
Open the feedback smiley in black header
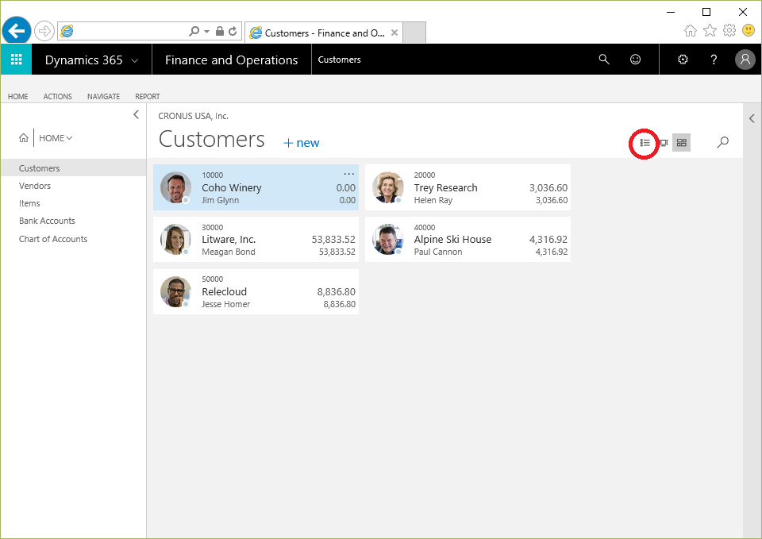point(635,60)
